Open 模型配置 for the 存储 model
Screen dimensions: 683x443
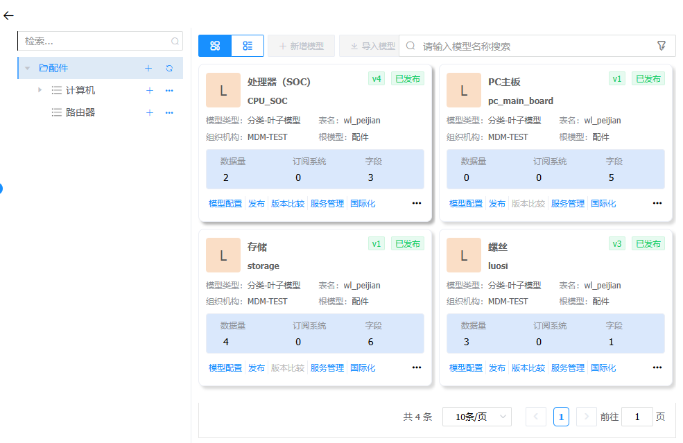(x=225, y=367)
